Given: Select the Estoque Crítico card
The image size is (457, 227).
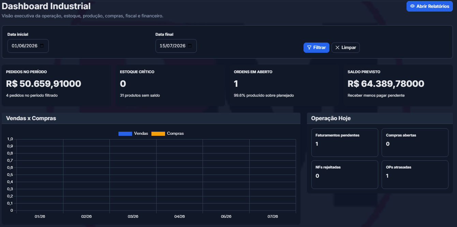Looking at the screenshot, I should (x=170, y=85).
